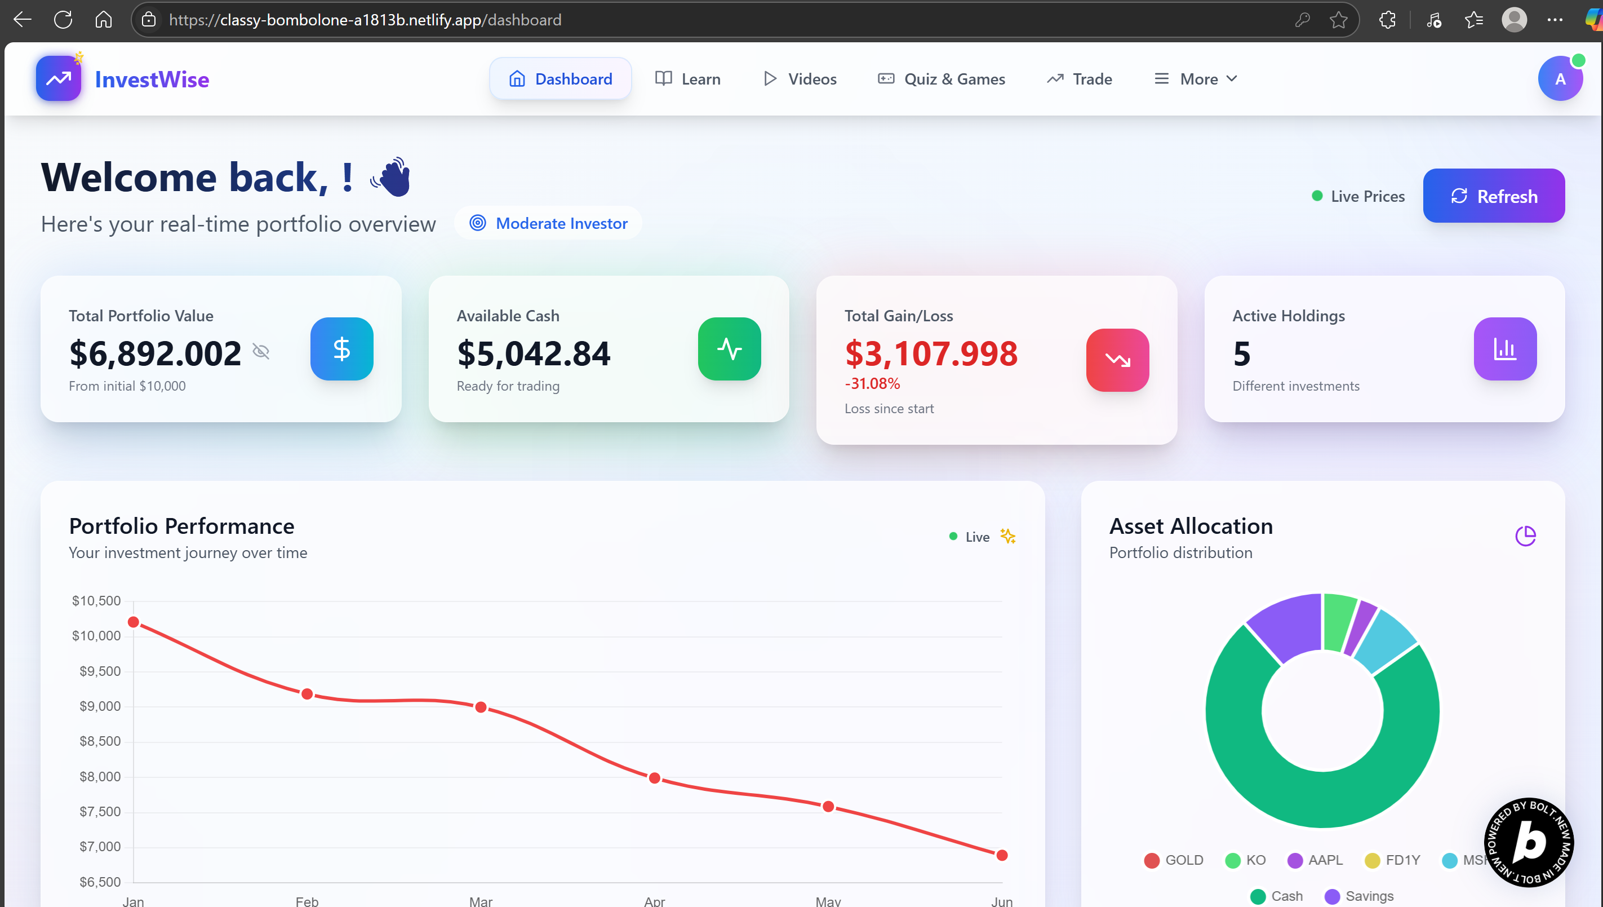The image size is (1603, 907).
Task: Click the sparkle icon next to Live
Action: pos(1007,536)
